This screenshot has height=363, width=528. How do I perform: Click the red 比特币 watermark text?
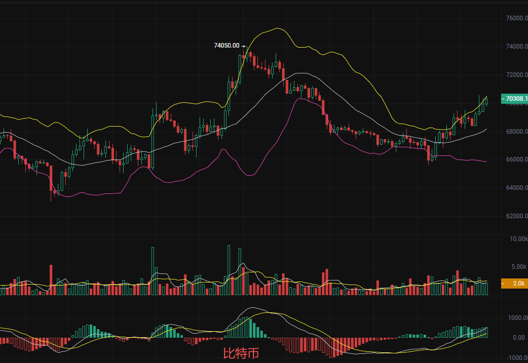(241, 353)
